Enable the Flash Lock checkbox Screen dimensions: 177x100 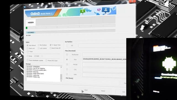(x=27, y=48)
